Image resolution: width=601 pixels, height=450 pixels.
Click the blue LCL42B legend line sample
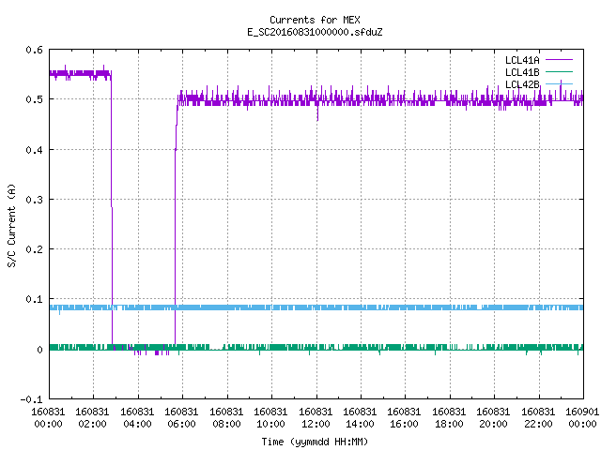[559, 83]
